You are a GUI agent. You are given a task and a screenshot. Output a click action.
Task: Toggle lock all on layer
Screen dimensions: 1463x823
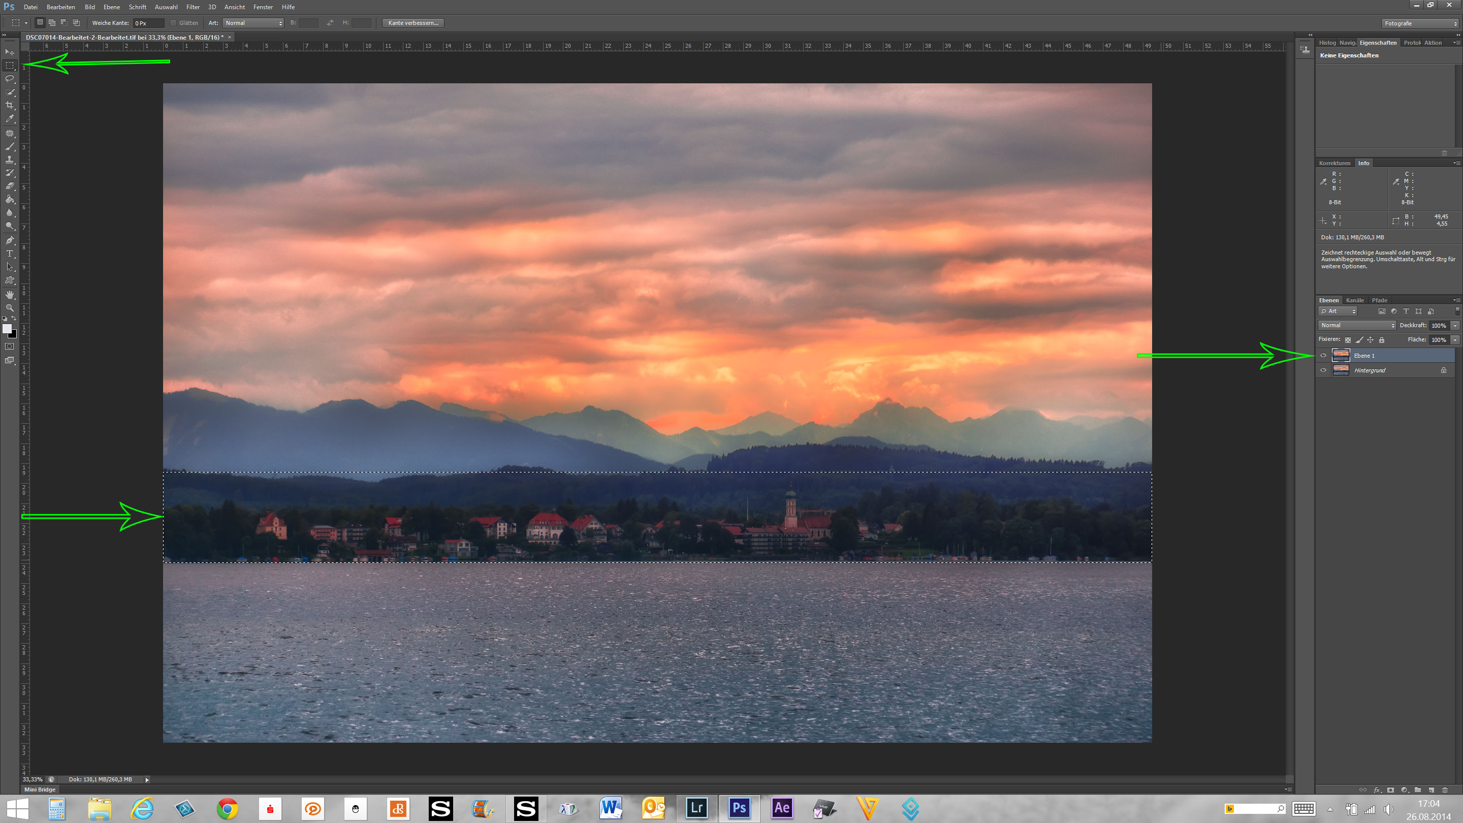tap(1381, 340)
